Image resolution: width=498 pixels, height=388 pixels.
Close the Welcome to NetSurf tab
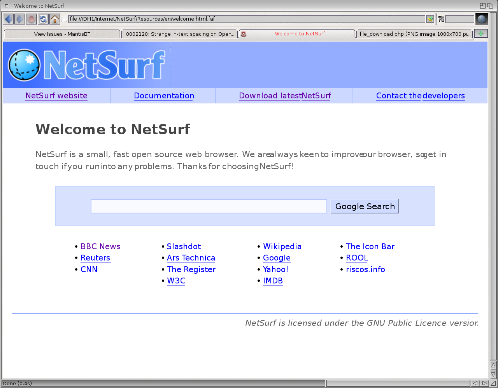(x=244, y=34)
